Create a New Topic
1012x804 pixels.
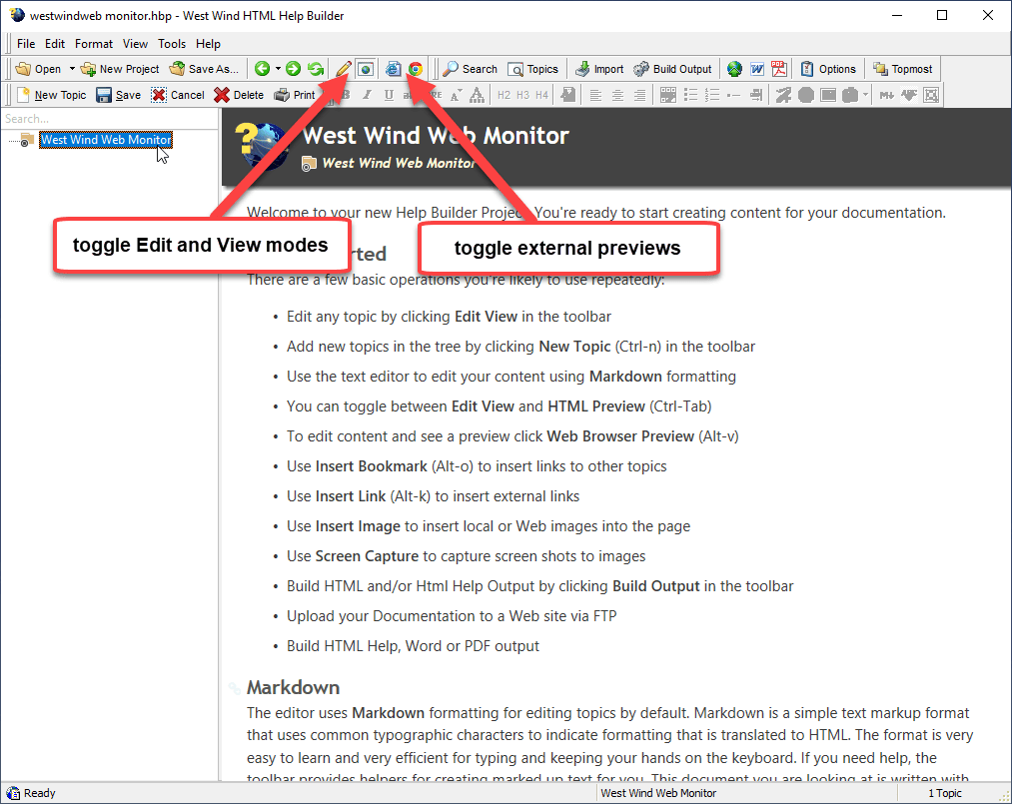click(x=51, y=95)
